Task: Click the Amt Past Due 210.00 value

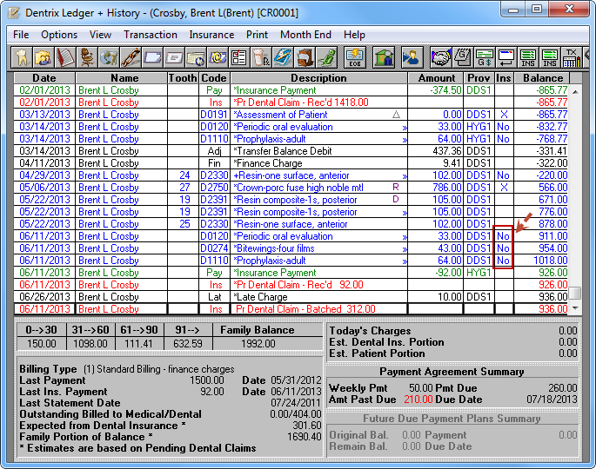Action: (419, 400)
